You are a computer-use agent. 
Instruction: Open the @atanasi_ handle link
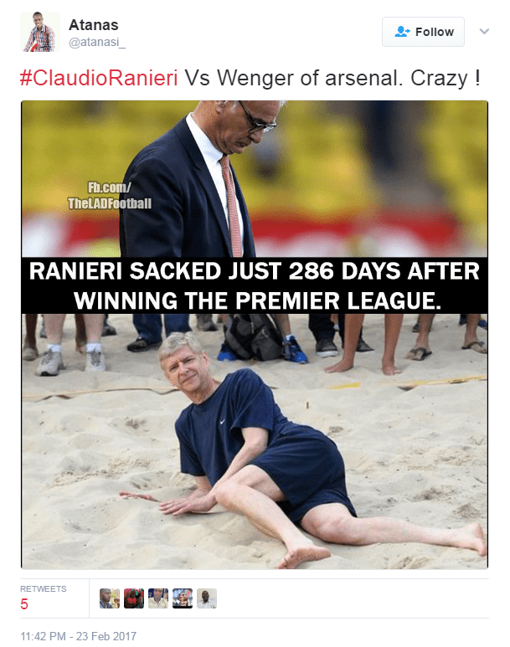coord(96,42)
